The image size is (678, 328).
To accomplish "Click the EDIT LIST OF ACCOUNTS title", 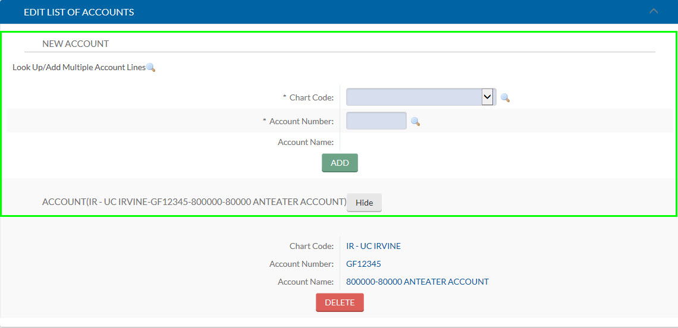I will pyautogui.click(x=79, y=12).
